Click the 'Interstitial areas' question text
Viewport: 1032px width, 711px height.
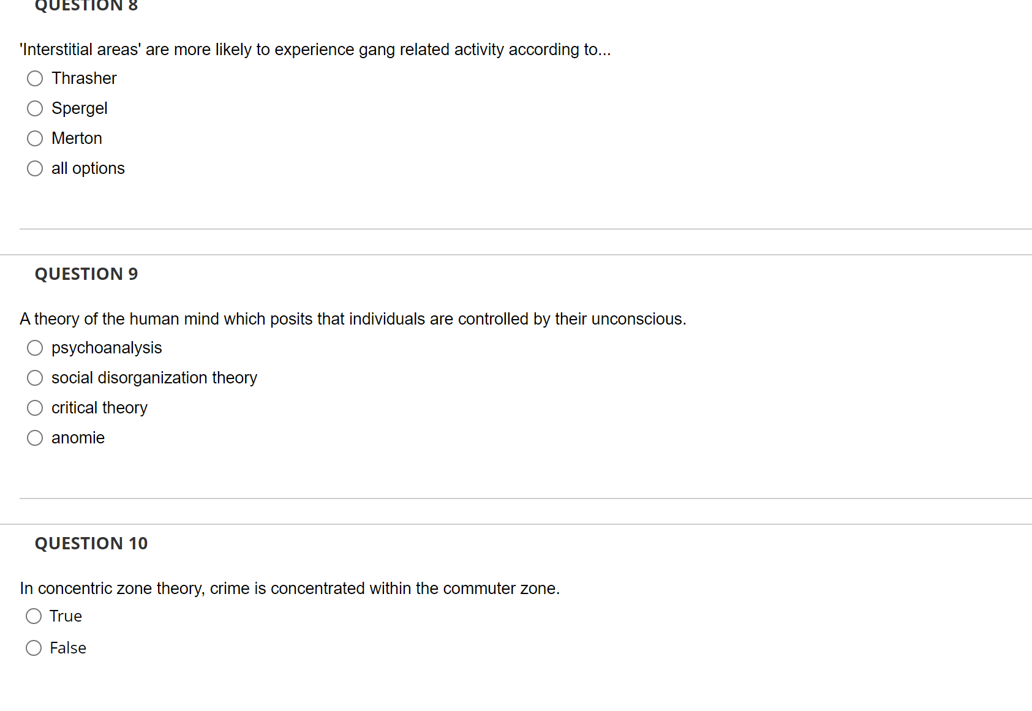(x=315, y=50)
